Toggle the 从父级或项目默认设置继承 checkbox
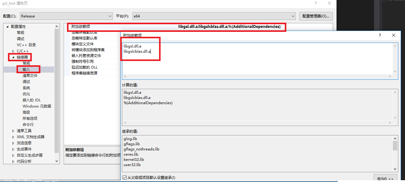Viewport: 405px width, 182px height. point(124,177)
